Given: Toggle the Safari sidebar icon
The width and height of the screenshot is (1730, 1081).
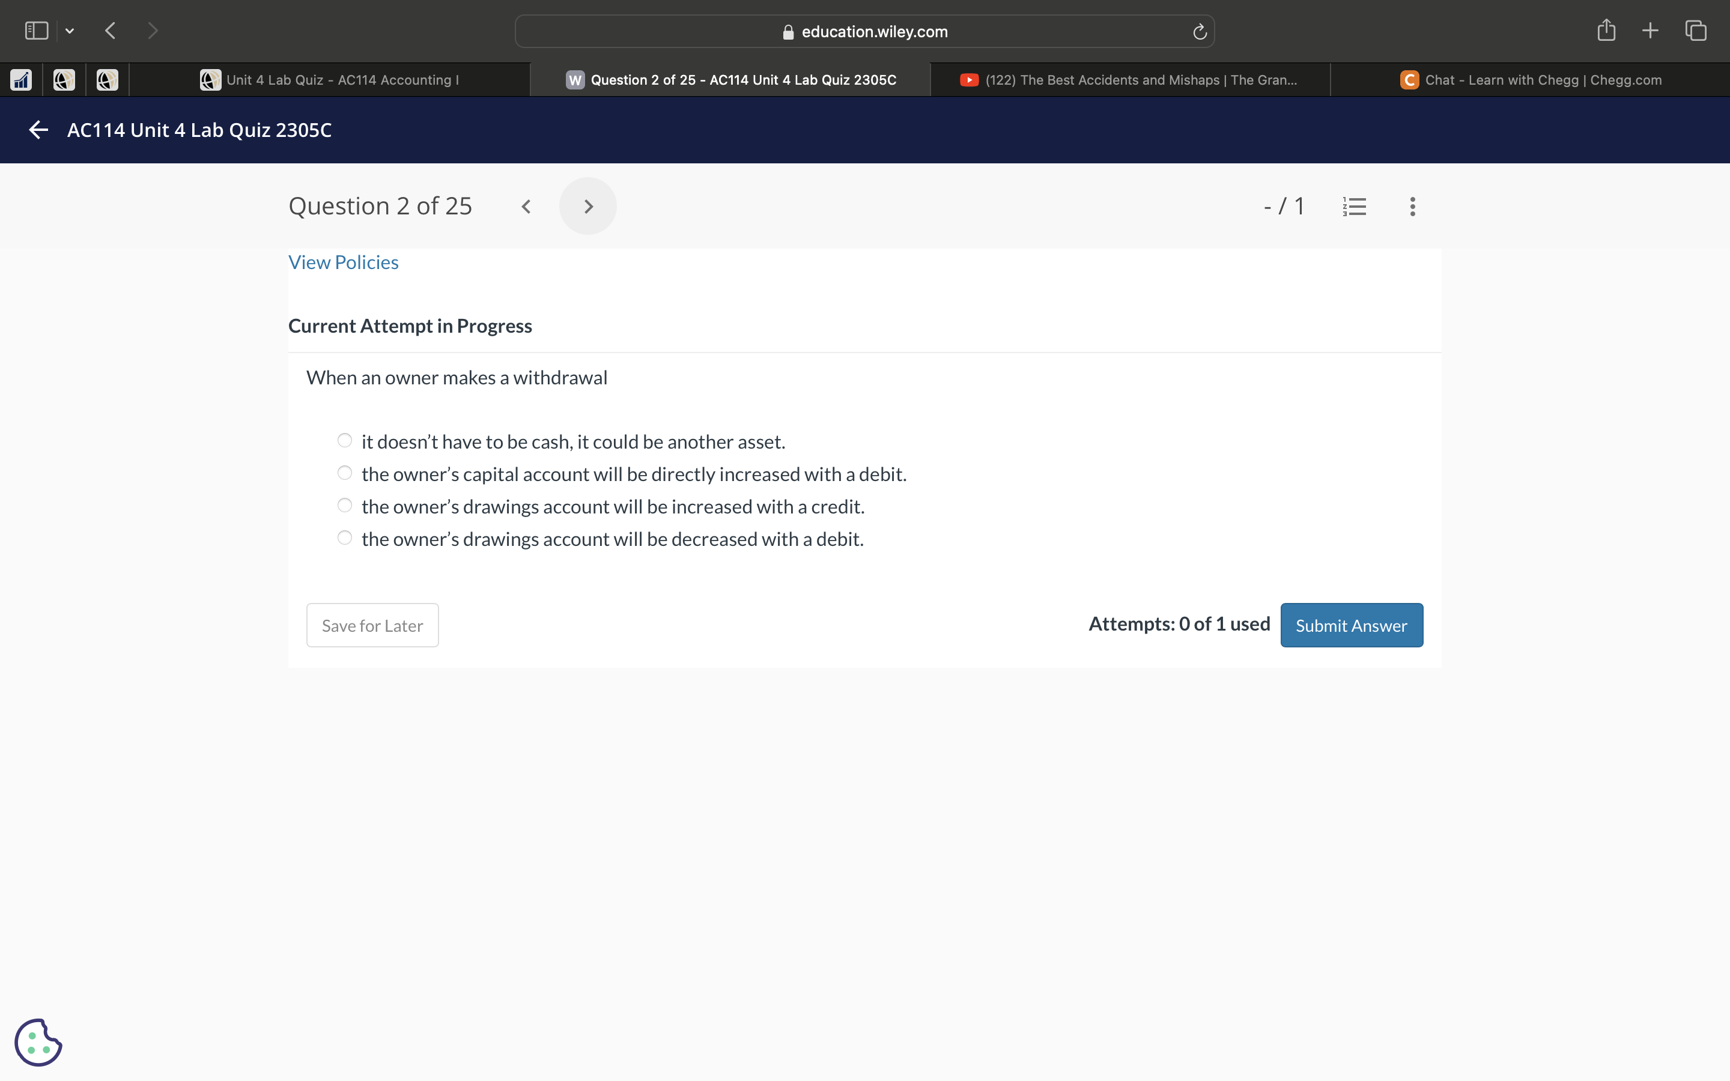Looking at the screenshot, I should tap(36, 31).
